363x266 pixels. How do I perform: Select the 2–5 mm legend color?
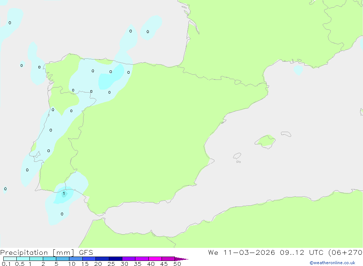(x=49, y=259)
